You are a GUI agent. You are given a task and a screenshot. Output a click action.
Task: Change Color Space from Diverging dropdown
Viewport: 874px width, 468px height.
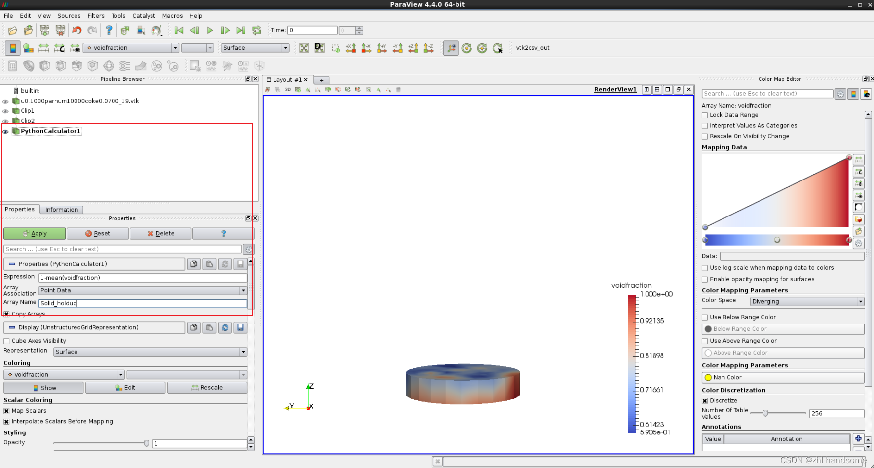tap(806, 301)
